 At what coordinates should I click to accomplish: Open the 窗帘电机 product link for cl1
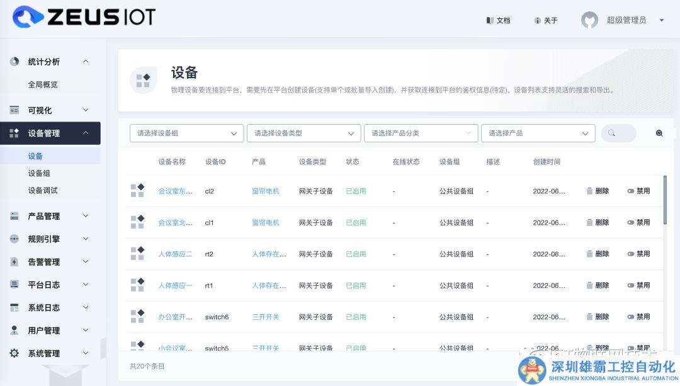(265, 222)
